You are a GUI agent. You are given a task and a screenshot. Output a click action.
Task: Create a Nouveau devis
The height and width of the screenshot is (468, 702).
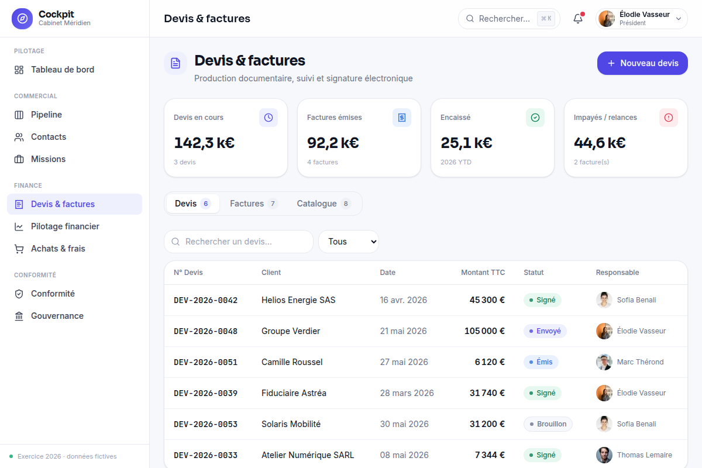642,63
